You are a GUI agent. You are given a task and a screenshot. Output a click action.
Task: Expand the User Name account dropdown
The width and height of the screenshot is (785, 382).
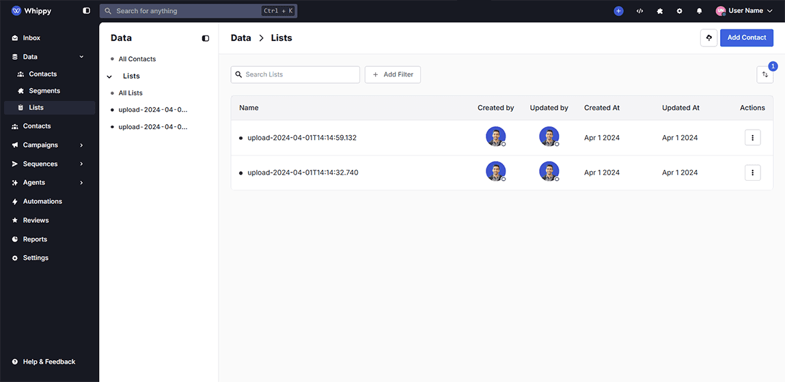point(769,11)
